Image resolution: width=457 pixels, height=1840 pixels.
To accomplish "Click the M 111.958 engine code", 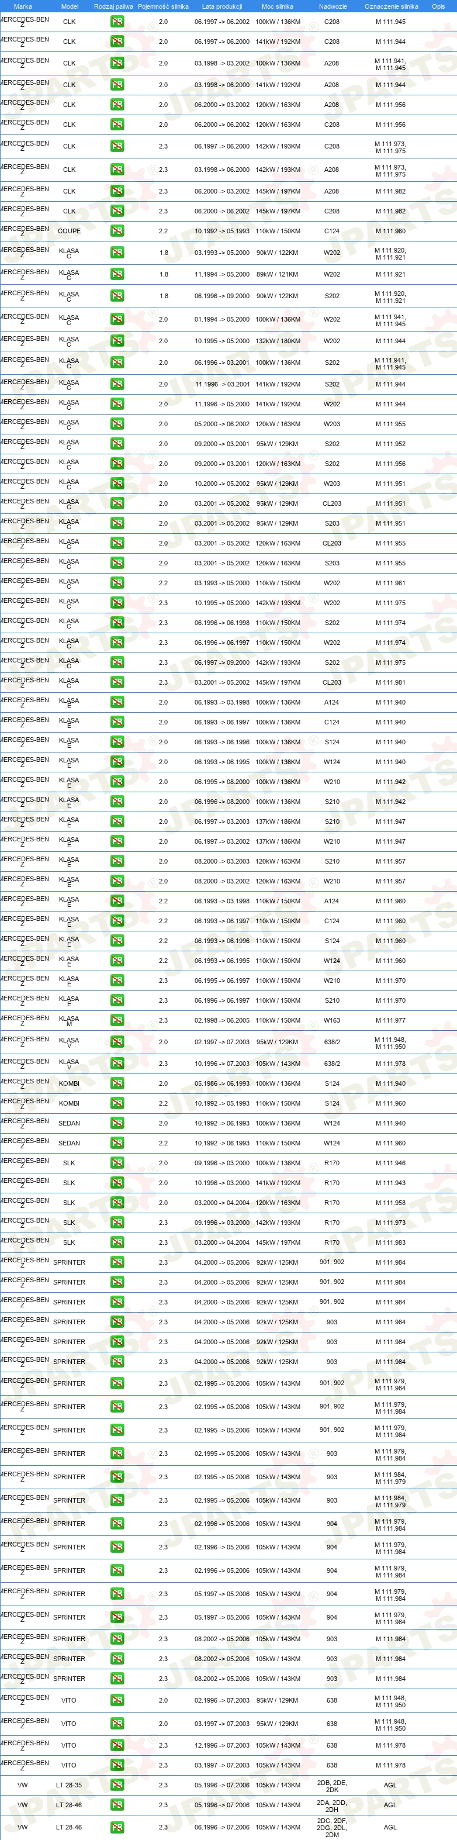I will click(390, 1203).
